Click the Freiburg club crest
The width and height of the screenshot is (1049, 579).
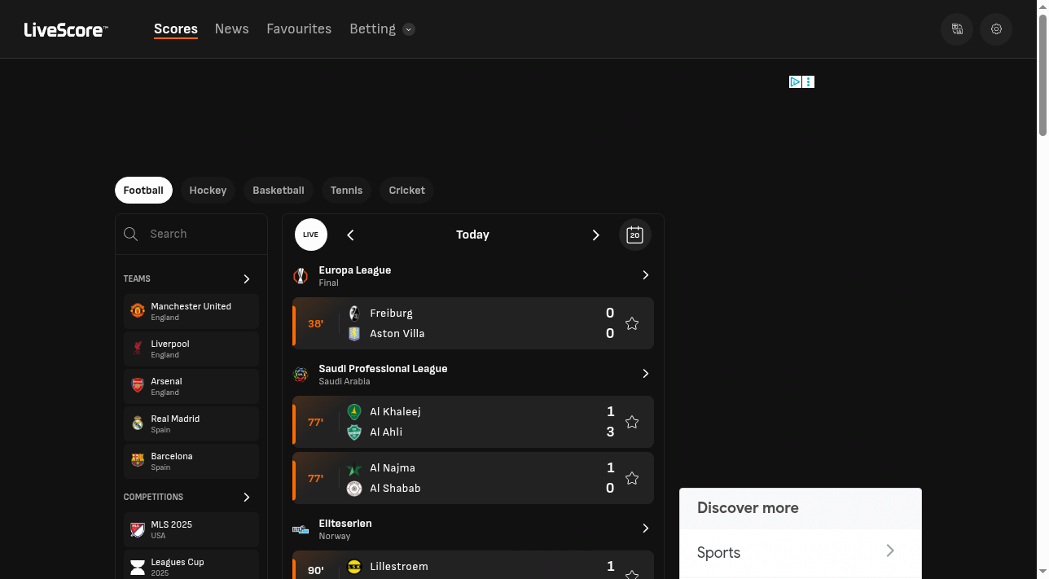pos(354,314)
